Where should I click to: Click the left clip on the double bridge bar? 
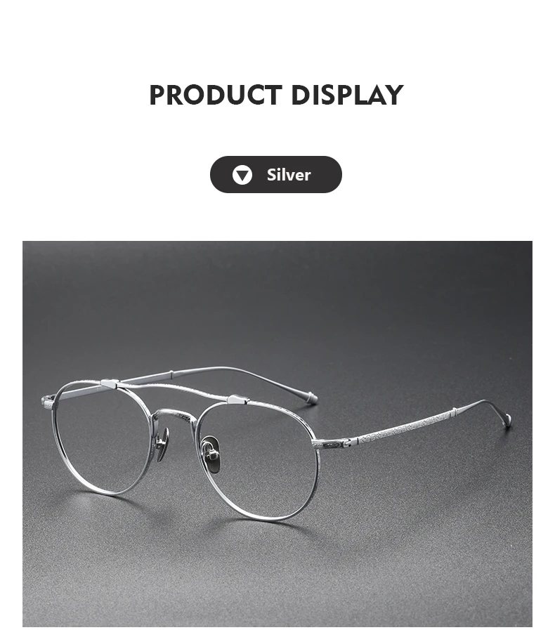point(110,384)
